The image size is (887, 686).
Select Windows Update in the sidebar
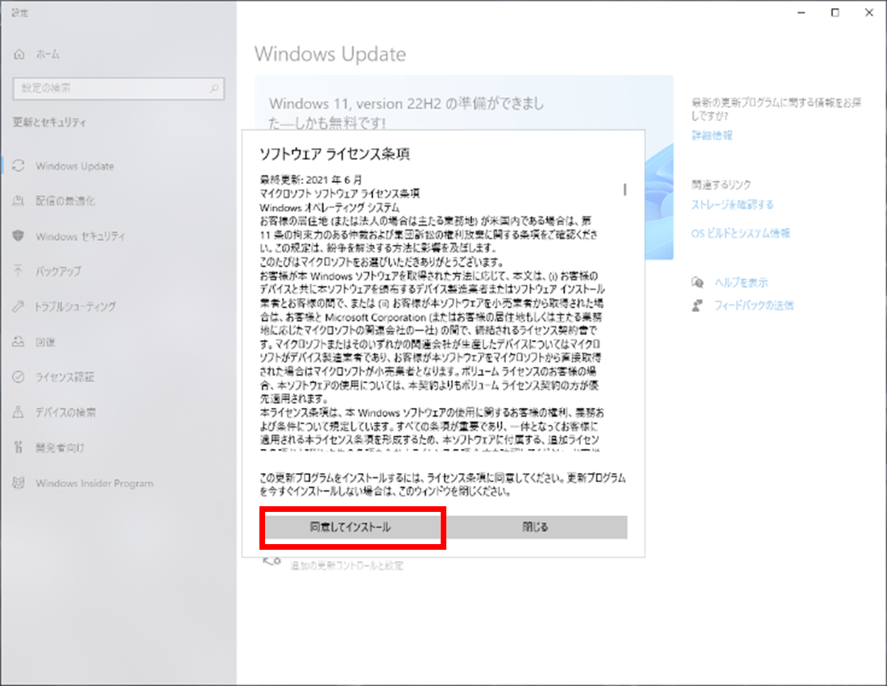click(75, 166)
